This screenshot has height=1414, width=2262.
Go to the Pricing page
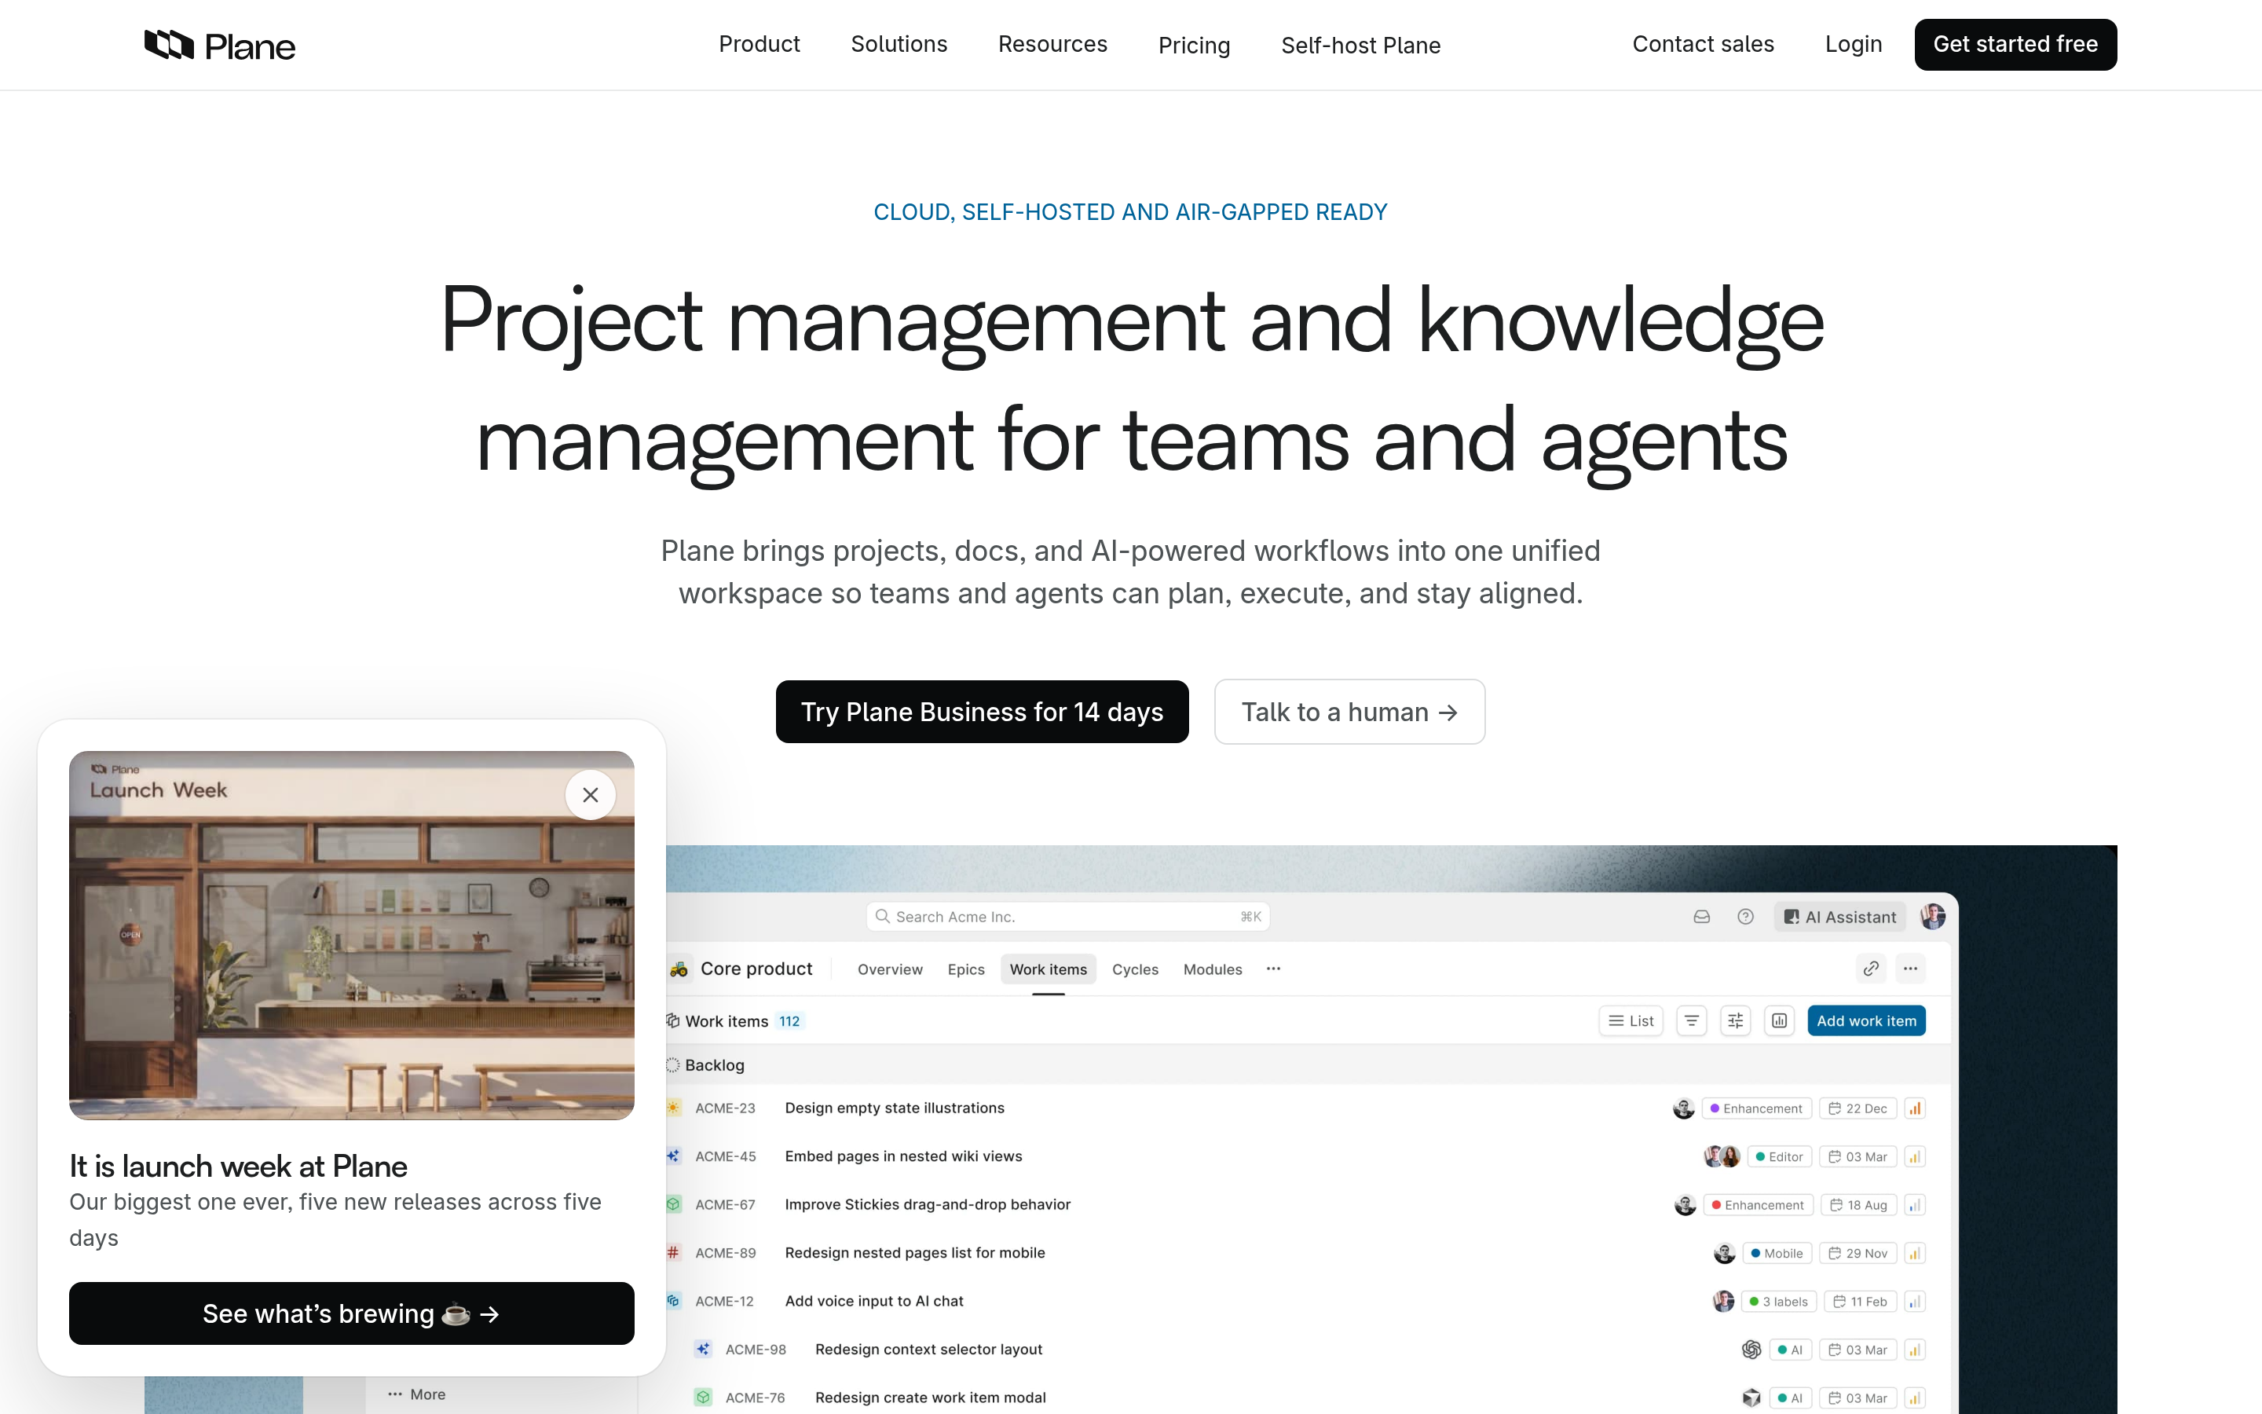(x=1194, y=45)
